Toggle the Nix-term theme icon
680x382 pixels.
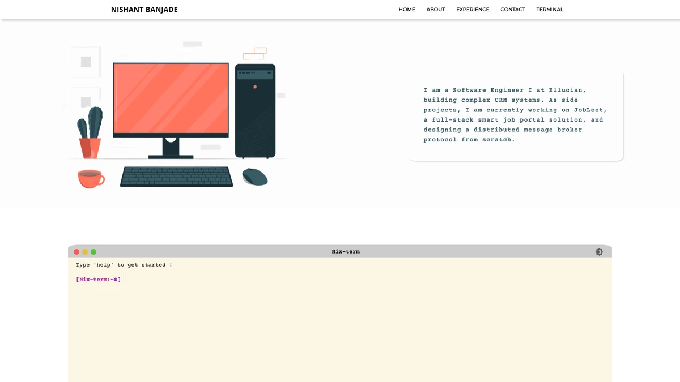[x=599, y=252]
